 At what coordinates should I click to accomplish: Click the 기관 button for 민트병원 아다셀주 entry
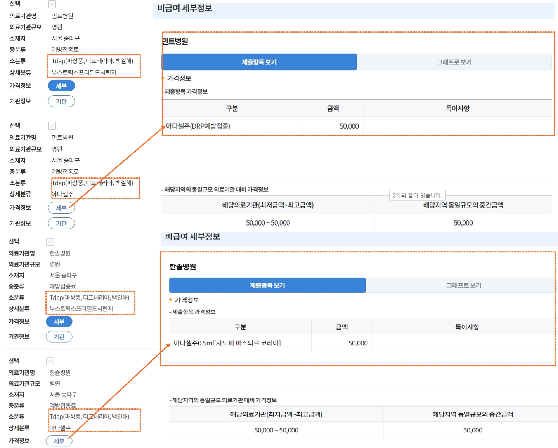point(61,223)
